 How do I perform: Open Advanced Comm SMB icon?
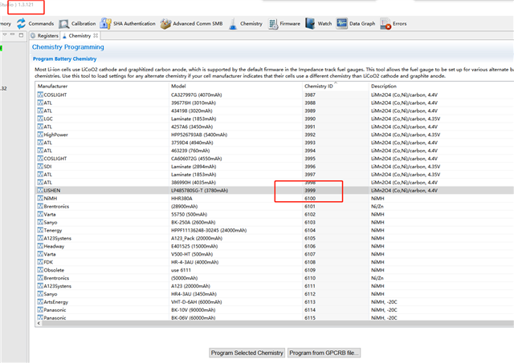(165, 23)
